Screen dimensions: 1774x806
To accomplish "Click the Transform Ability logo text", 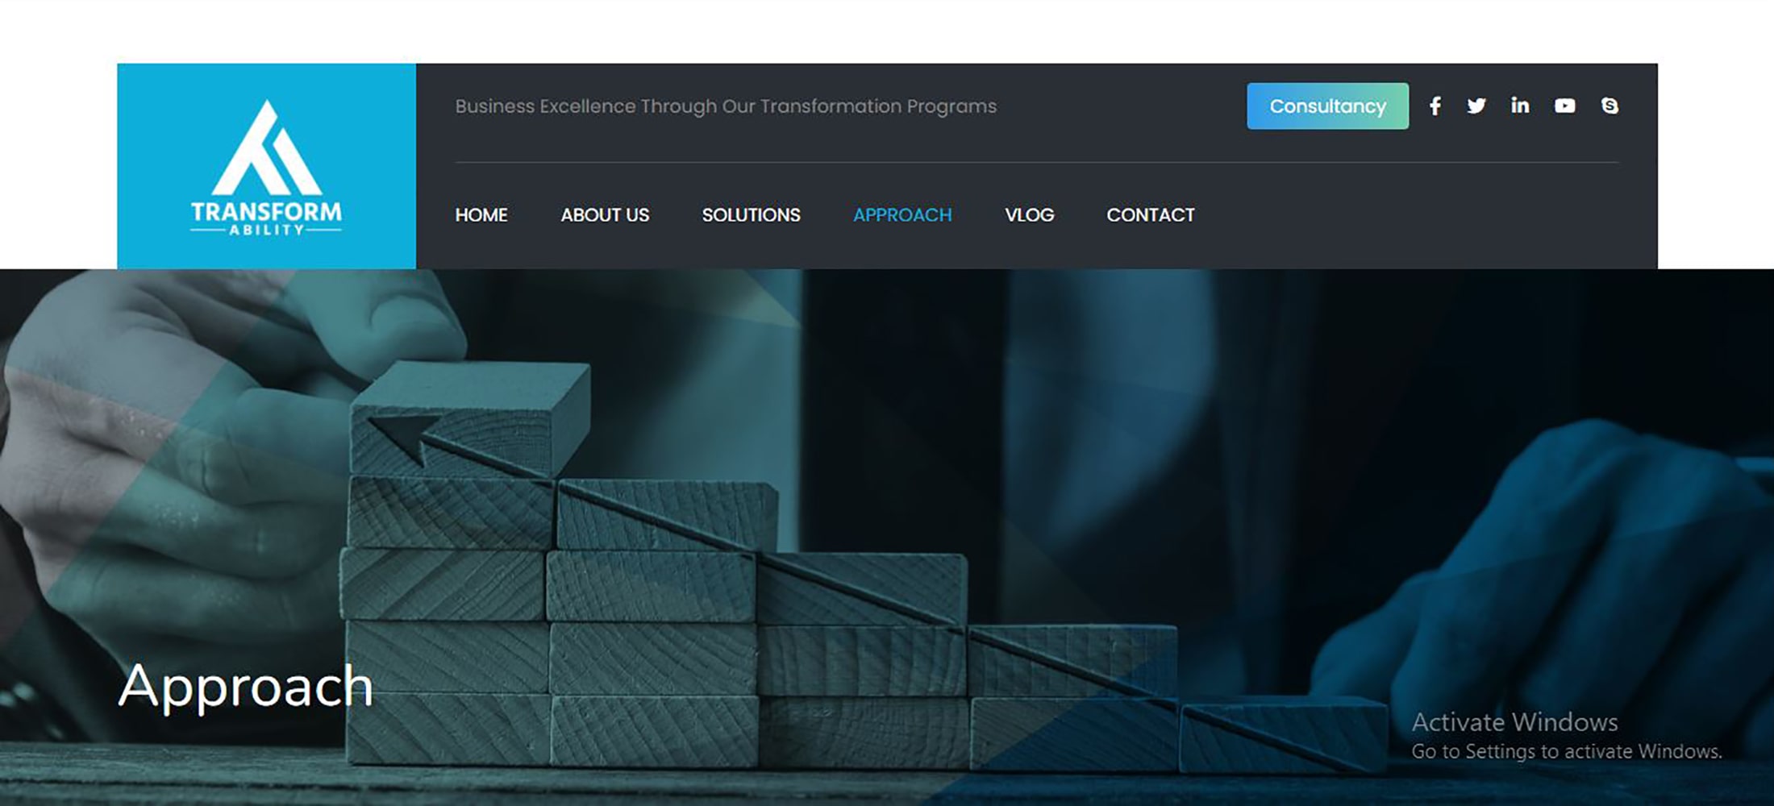I will pos(266,218).
